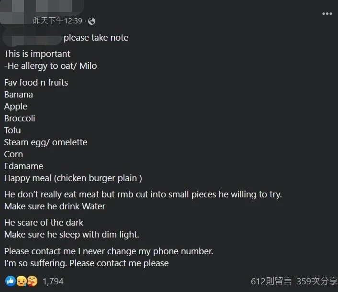Image resolution: width=338 pixels, height=292 pixels.
Task: Click the sad face reaction icon
Action: [22, 281]
